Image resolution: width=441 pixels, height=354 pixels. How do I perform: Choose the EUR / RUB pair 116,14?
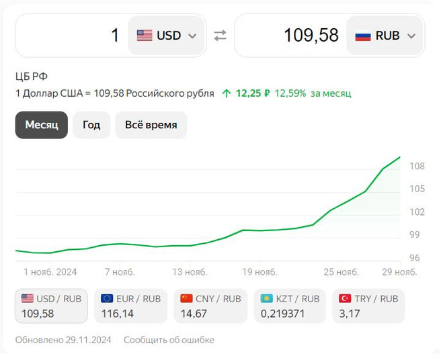130,306
